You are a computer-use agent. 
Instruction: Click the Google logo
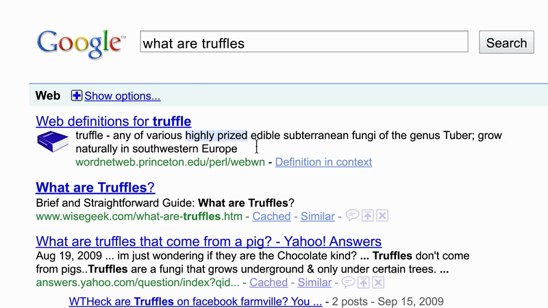81,42
